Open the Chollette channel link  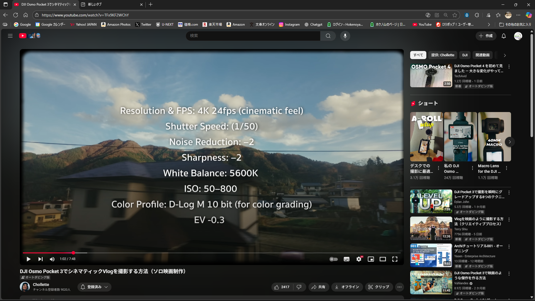[x=41, y=285]
